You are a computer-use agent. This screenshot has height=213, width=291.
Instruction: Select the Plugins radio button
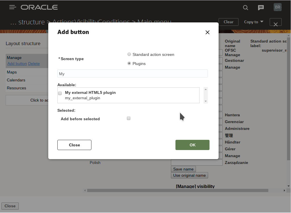[129, 63]
